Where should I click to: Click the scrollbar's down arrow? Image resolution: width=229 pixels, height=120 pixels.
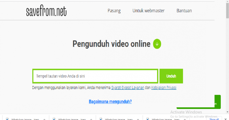pos(227,112)
